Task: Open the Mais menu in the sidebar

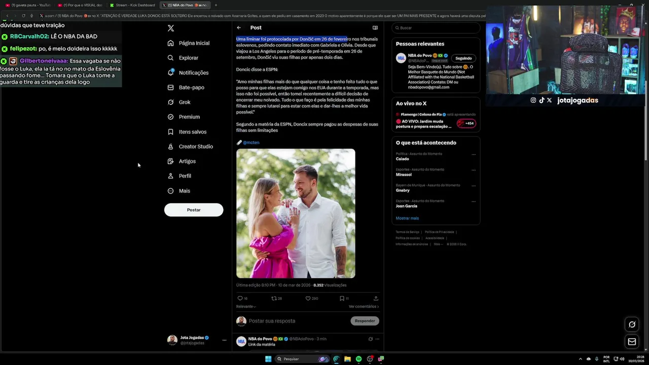Action: (179, 191)
